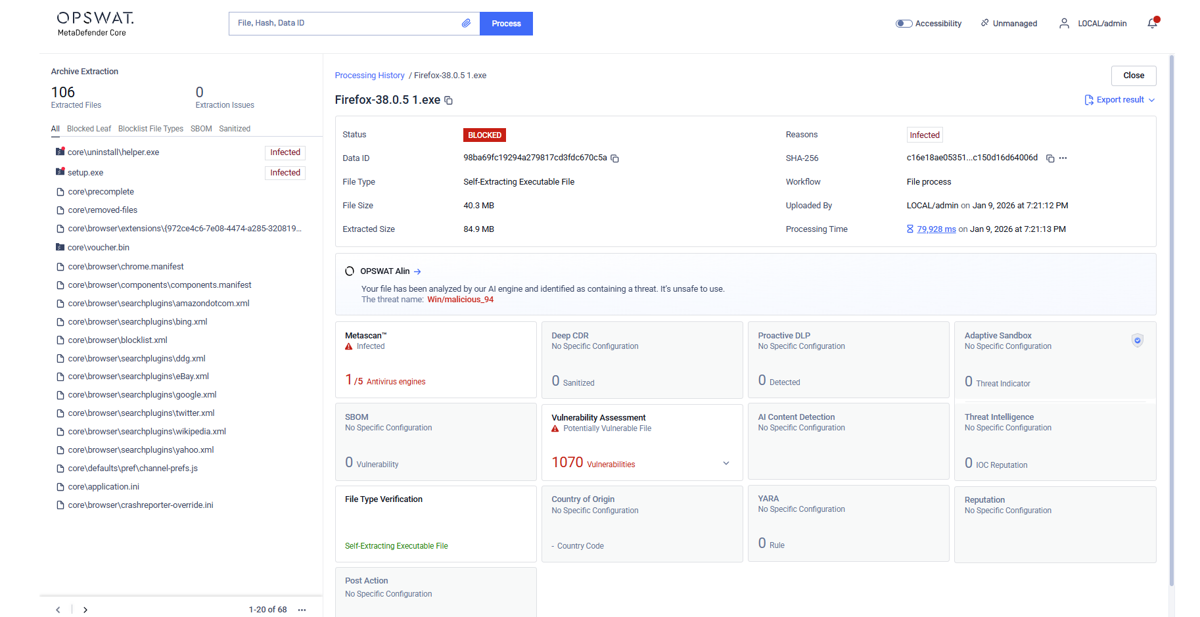Copy the Firefox-38.0.5 1.exe file name
The height and width of the screenshot is (617, 1200).
click(x=449, y=101)
